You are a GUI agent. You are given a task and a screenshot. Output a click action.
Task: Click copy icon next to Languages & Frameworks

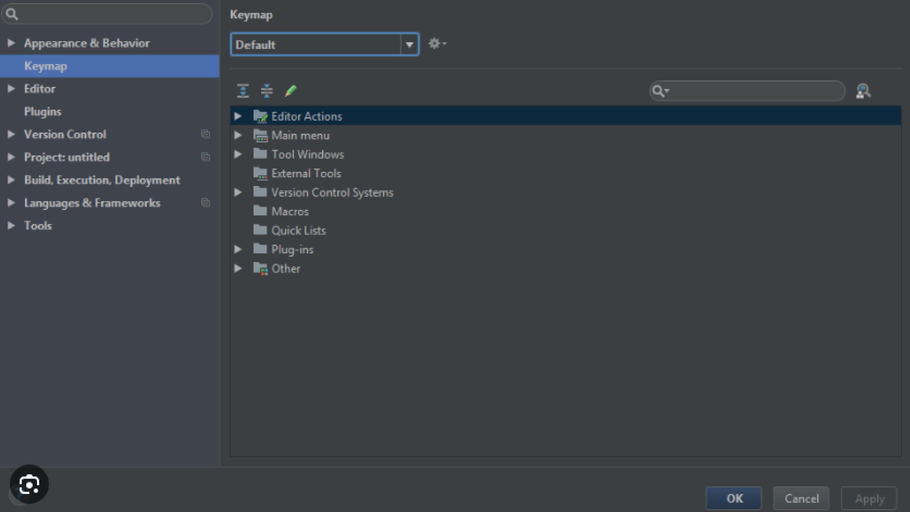point(205,203)
